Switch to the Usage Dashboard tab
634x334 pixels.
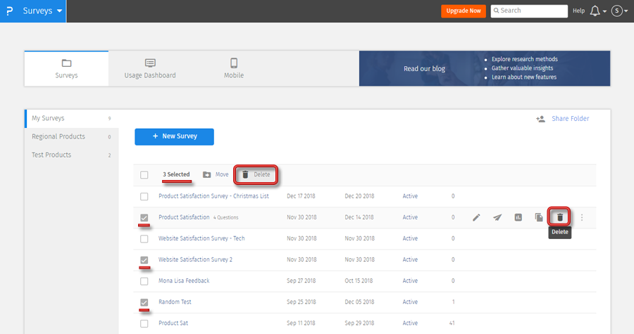150,68
